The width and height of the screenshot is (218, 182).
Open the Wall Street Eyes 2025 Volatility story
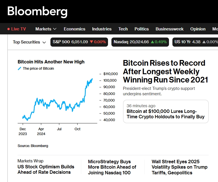180,167
